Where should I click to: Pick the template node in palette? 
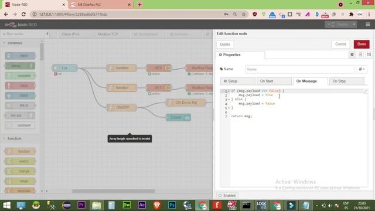pyautogui.click(x=20, y=191)
